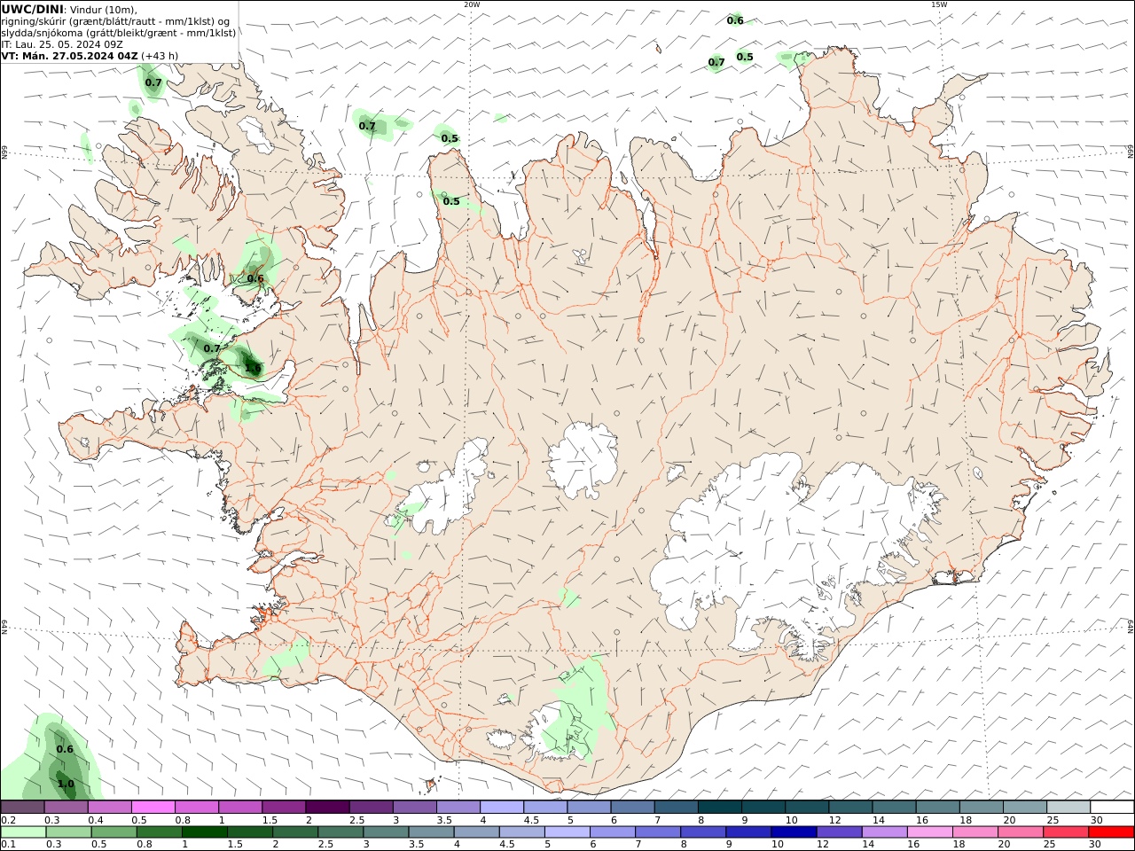Select crimson swatch between 25 and 30, lower row
Viewport: 1135px width, 851px height.
pos(1066,832)
